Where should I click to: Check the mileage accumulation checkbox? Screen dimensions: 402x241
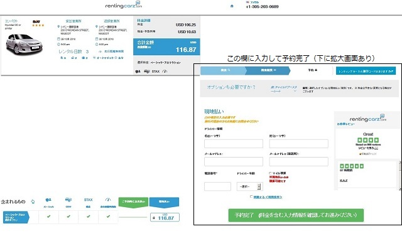(270, 173)
